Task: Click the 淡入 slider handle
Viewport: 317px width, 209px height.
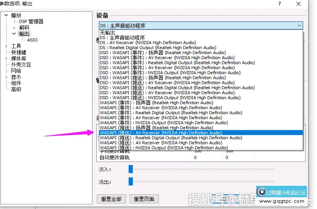Action: tap(130, 169)
